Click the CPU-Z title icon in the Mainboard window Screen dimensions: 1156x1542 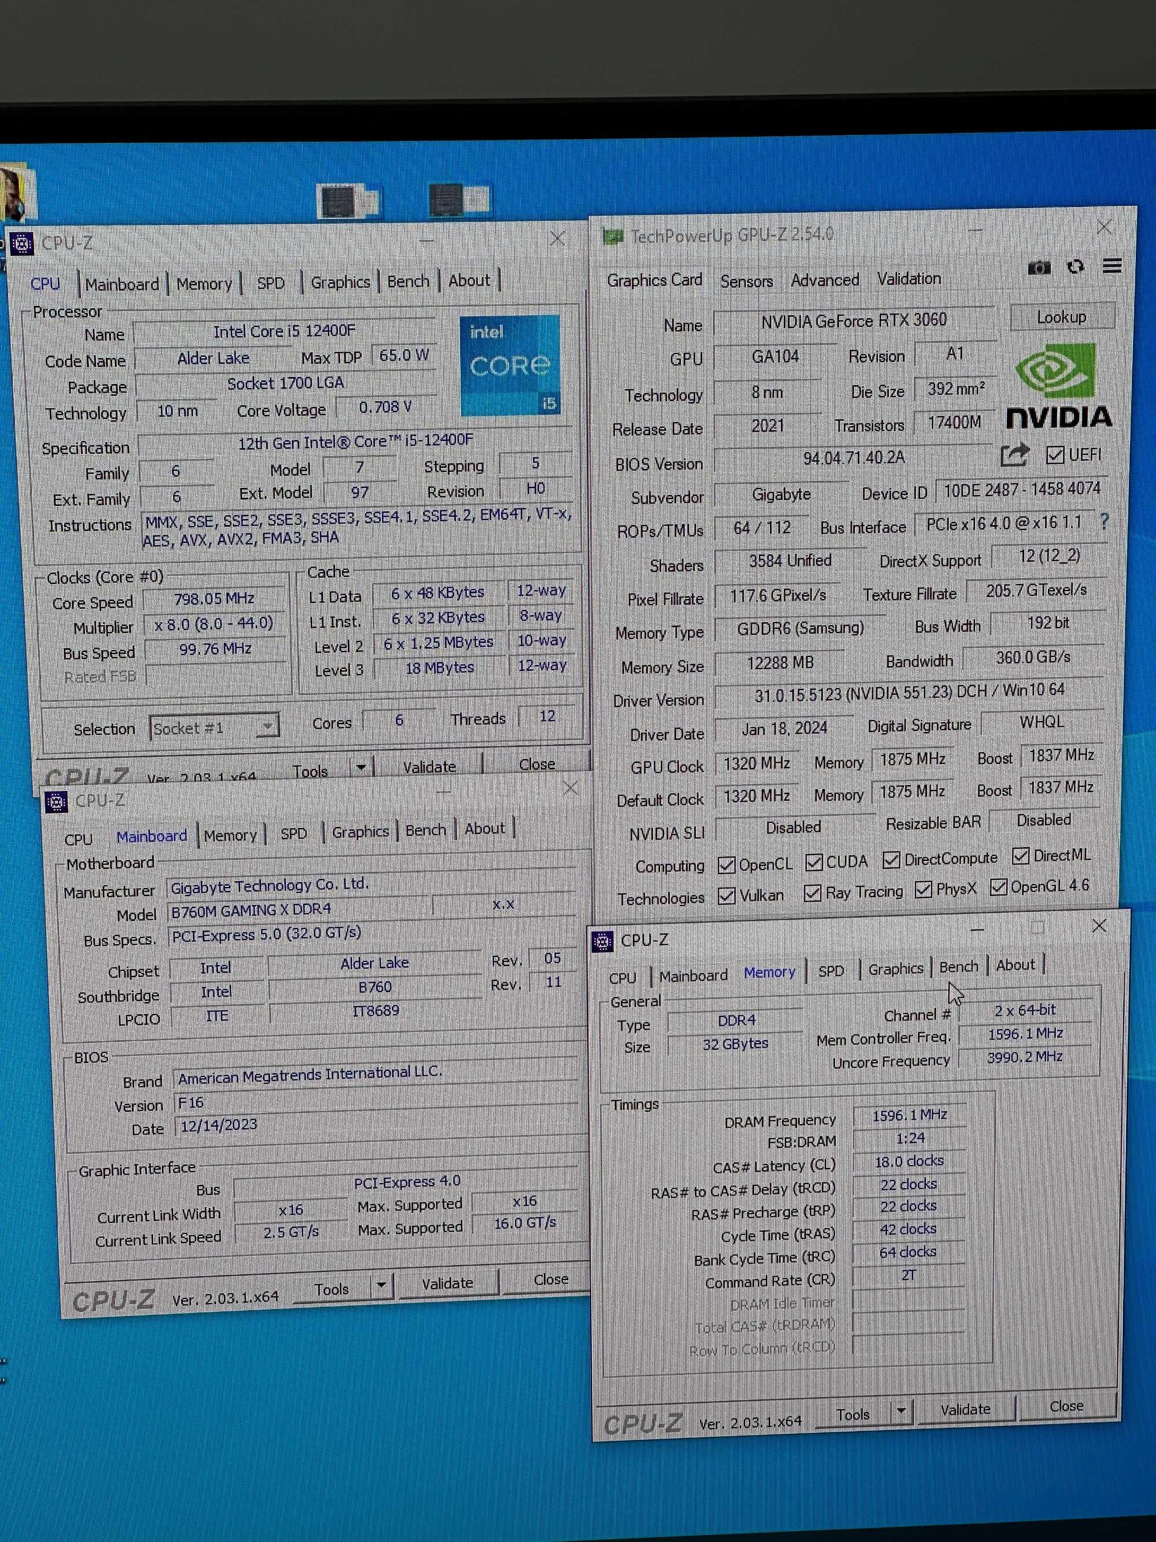click(x=55, y=802)
